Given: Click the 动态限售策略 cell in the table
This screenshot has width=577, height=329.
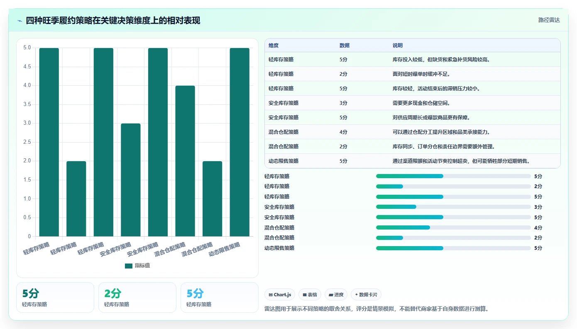Looking at the screenshot, I should tap(284, 161).
